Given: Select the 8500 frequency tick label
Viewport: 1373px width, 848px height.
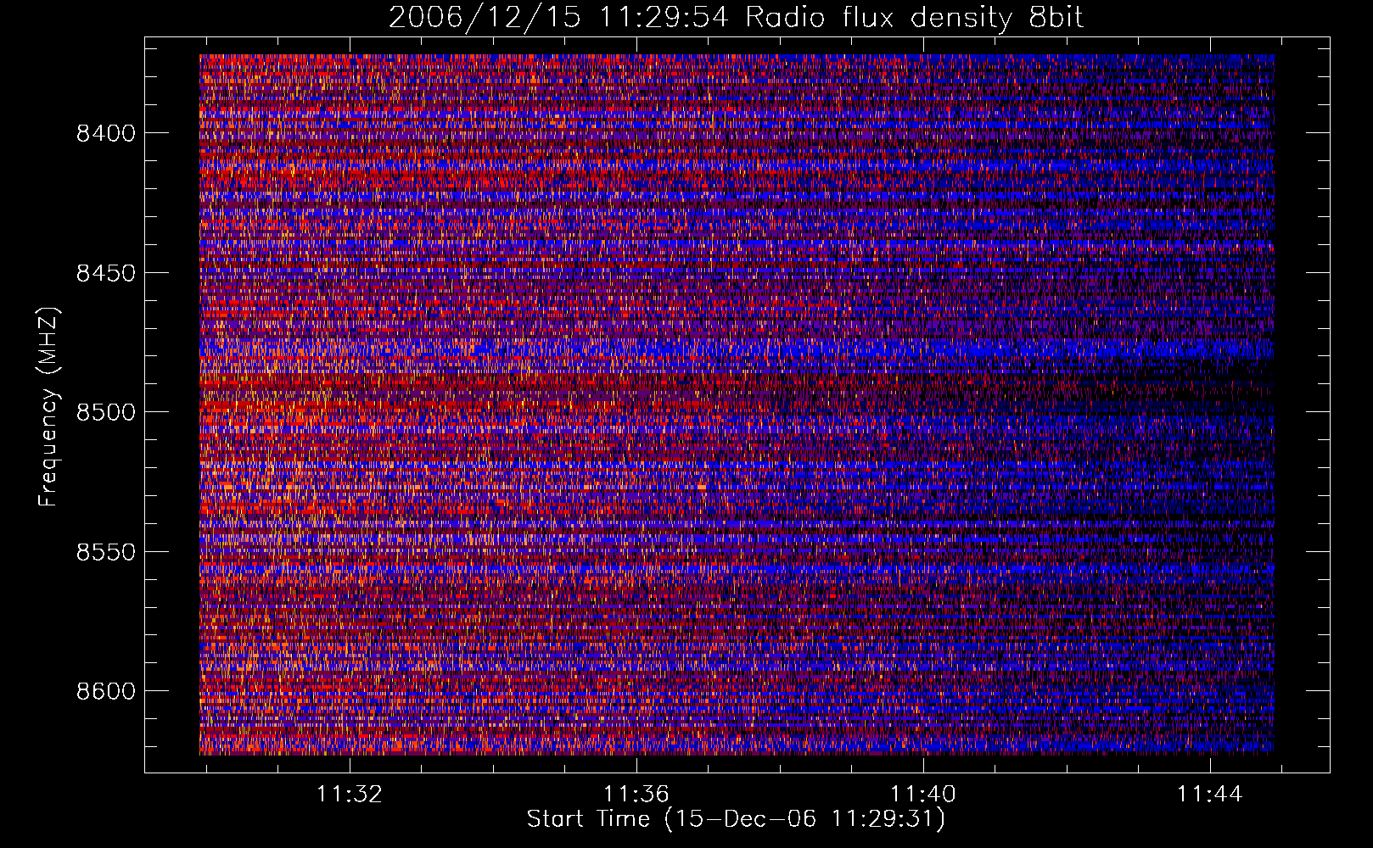Looking at the screenshot, I should pyautogui.click(x=106, y=412).
